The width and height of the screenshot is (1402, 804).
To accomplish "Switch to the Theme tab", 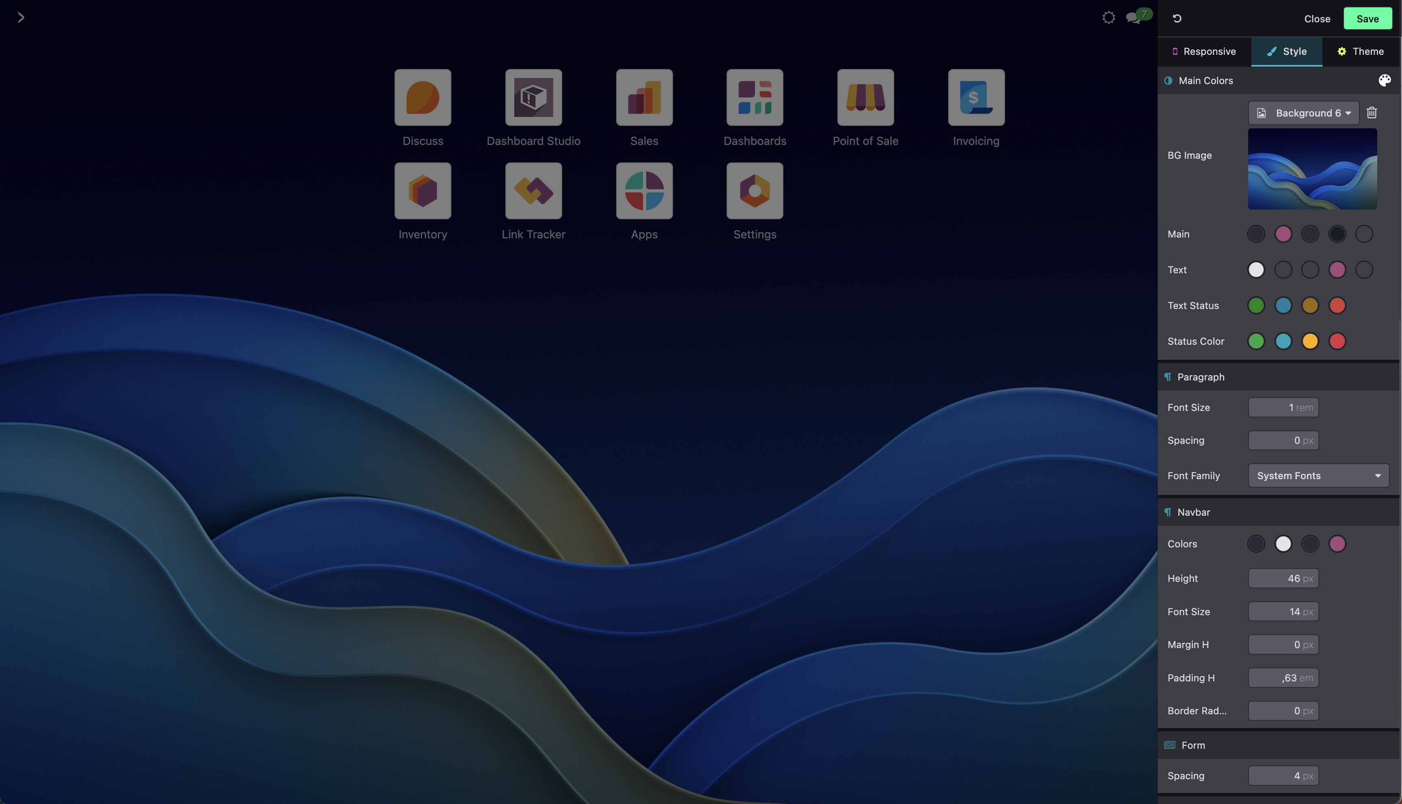I will point(1361,51).
